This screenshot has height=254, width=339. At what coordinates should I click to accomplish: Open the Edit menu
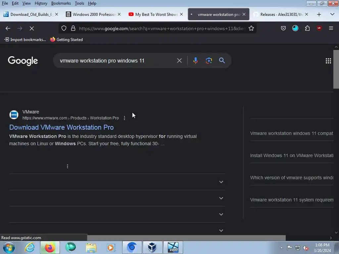click(x=15, y=3)
